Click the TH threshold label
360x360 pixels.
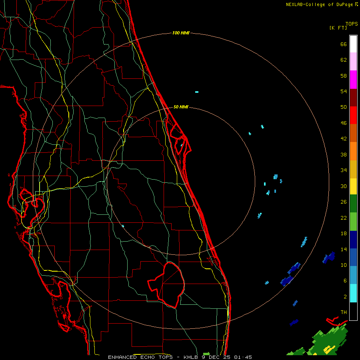pyautogui.click(x=344, y=312)
